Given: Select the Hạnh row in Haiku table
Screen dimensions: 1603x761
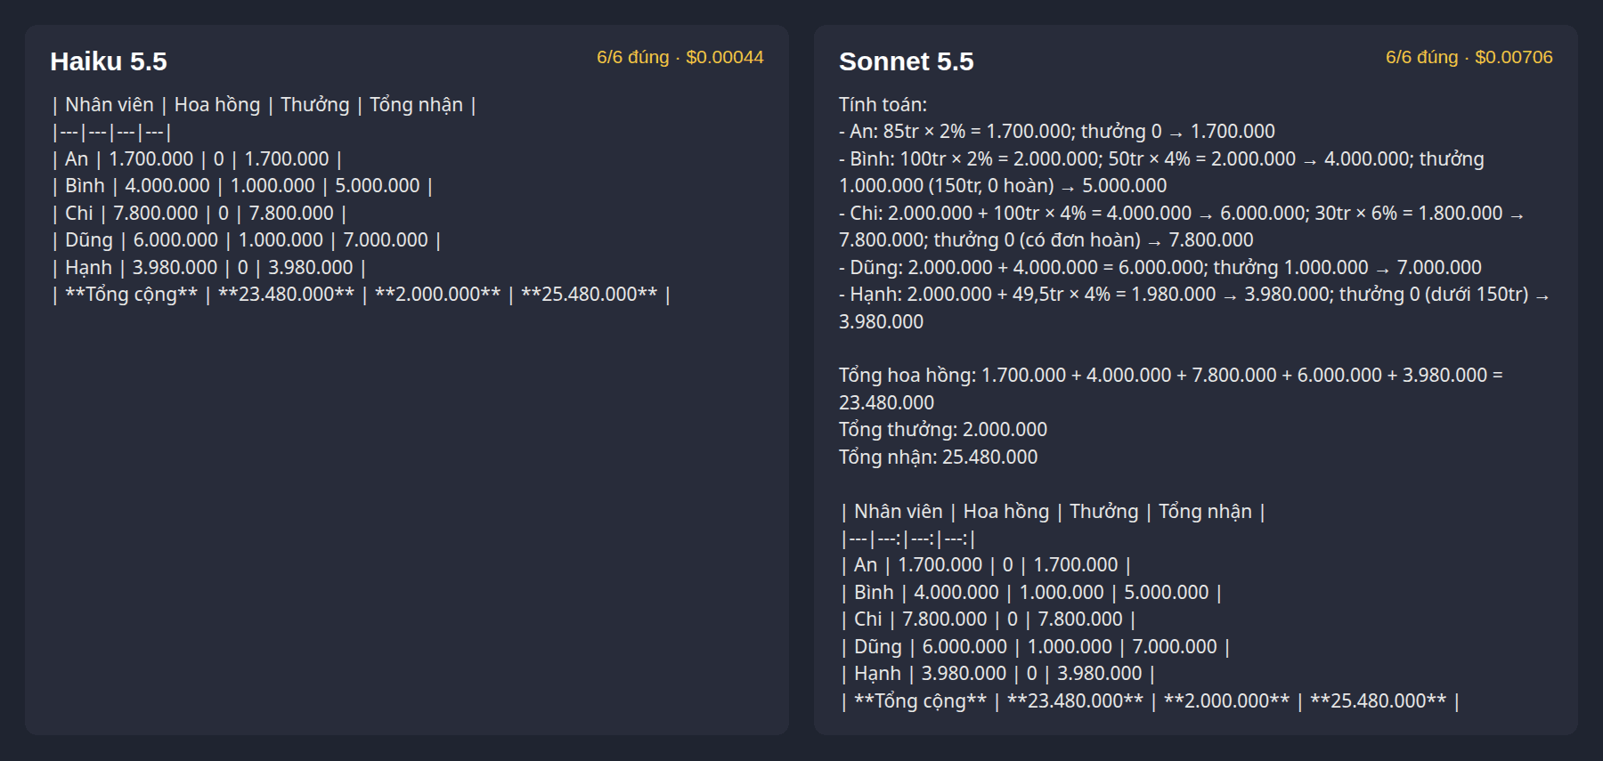Looking at the screenshot, I should [x=209, y=268].
